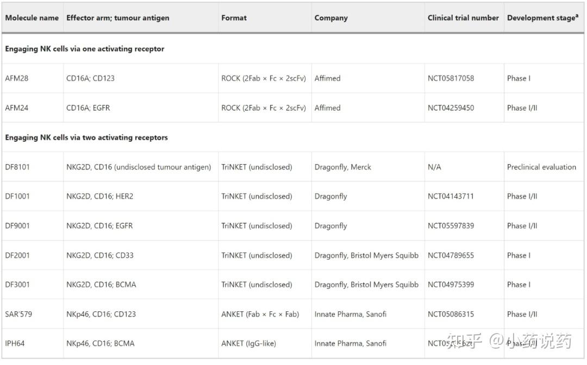Select the NCT04143711 trial number
587x365 pixels.
[x=451, y=196]
